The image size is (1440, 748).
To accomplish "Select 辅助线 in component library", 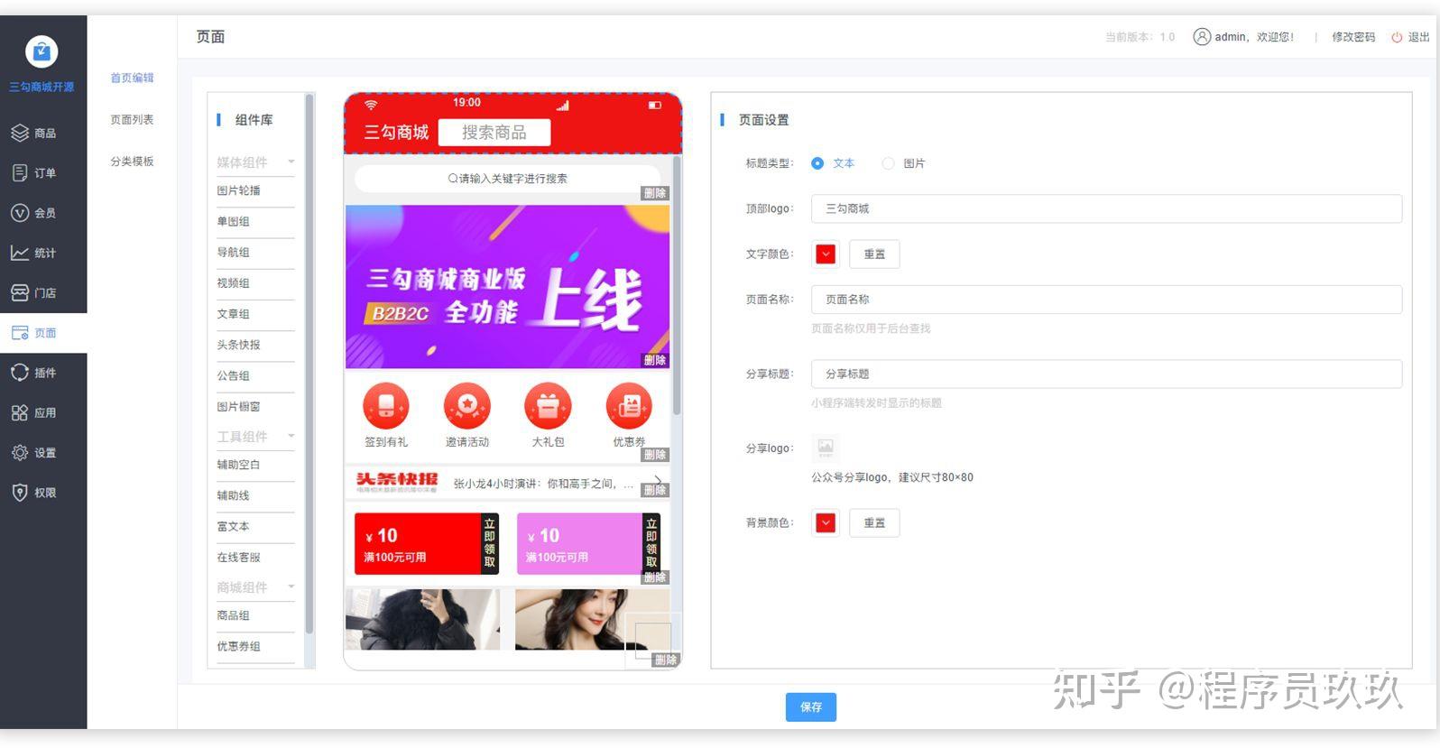I will click(x=255, y=495).
